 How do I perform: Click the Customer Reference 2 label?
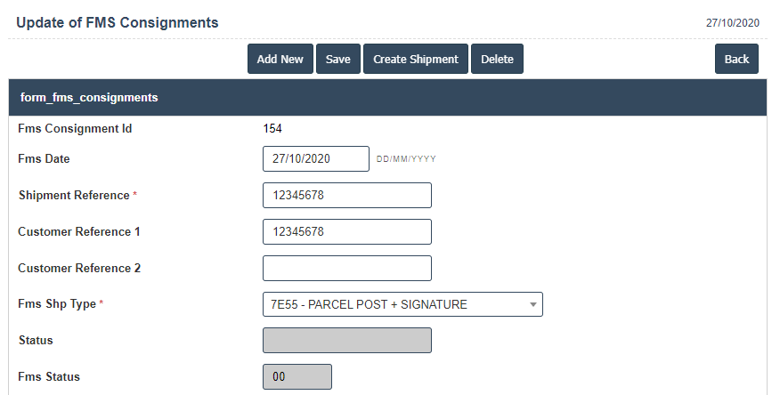(79, 268)
